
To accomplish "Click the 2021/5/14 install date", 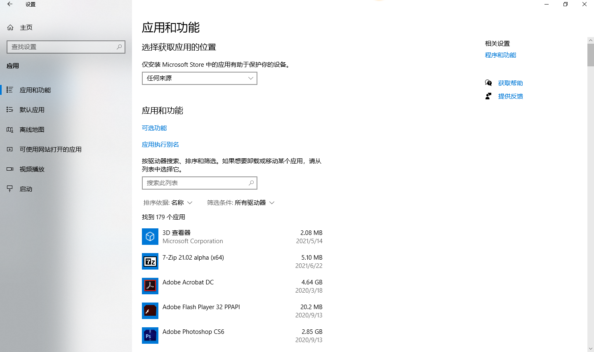I will 309,241.
